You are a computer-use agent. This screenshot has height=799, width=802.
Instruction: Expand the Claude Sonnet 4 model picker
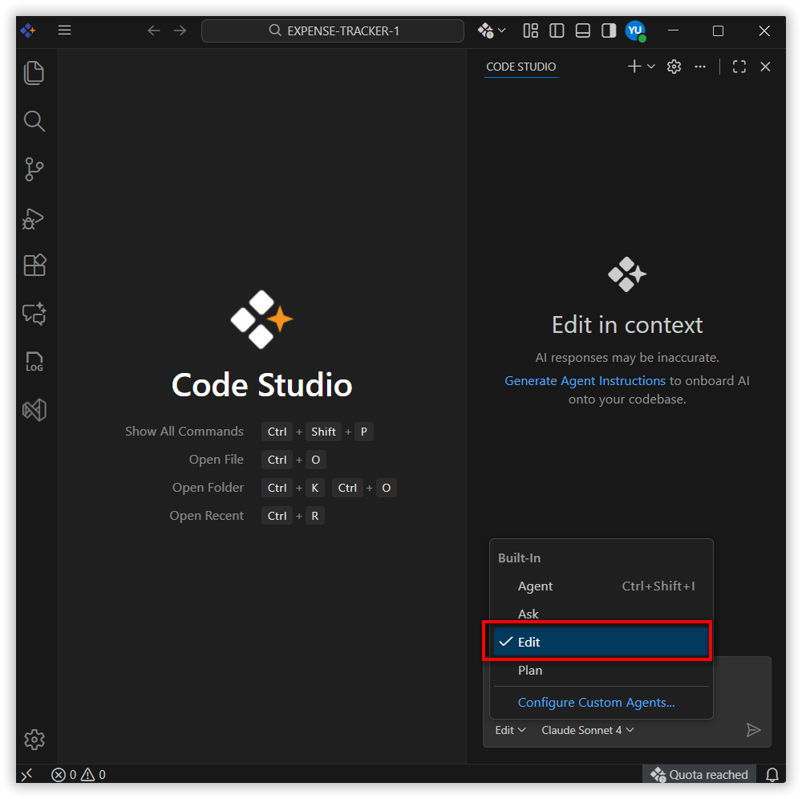click(587, 730)
